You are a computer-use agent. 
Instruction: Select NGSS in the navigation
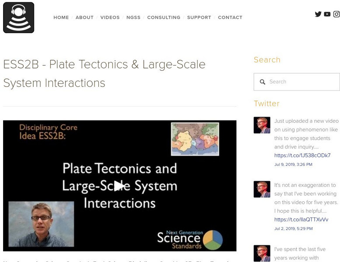coord(133,17)
